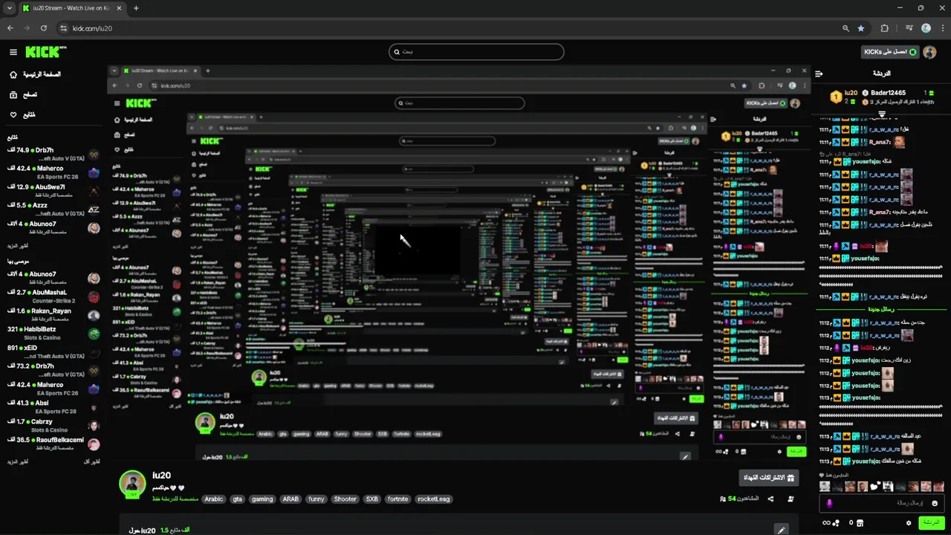Viewport: 951px width, 535px height.
Task: Go back to the previous page
Action: coord(10,28)
